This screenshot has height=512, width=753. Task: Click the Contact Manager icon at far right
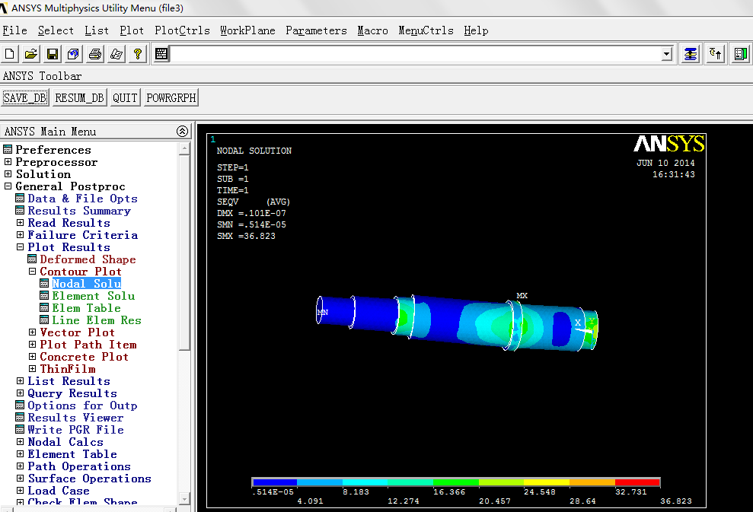pos(740,54)
